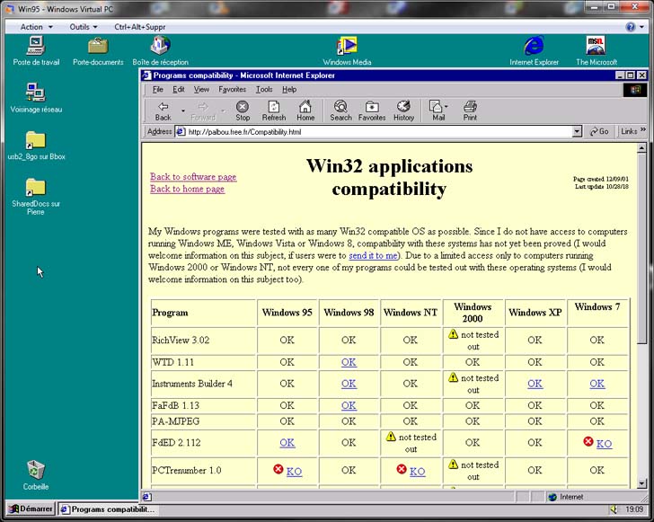Open Voisinage réseau desktop icon
The width and height of the screenshot is (654, 522).
[x=36, y=98]
